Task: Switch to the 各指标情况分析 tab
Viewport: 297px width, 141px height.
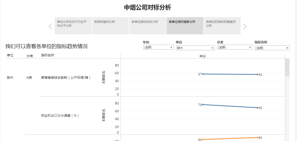Action: tap(110, 22)
